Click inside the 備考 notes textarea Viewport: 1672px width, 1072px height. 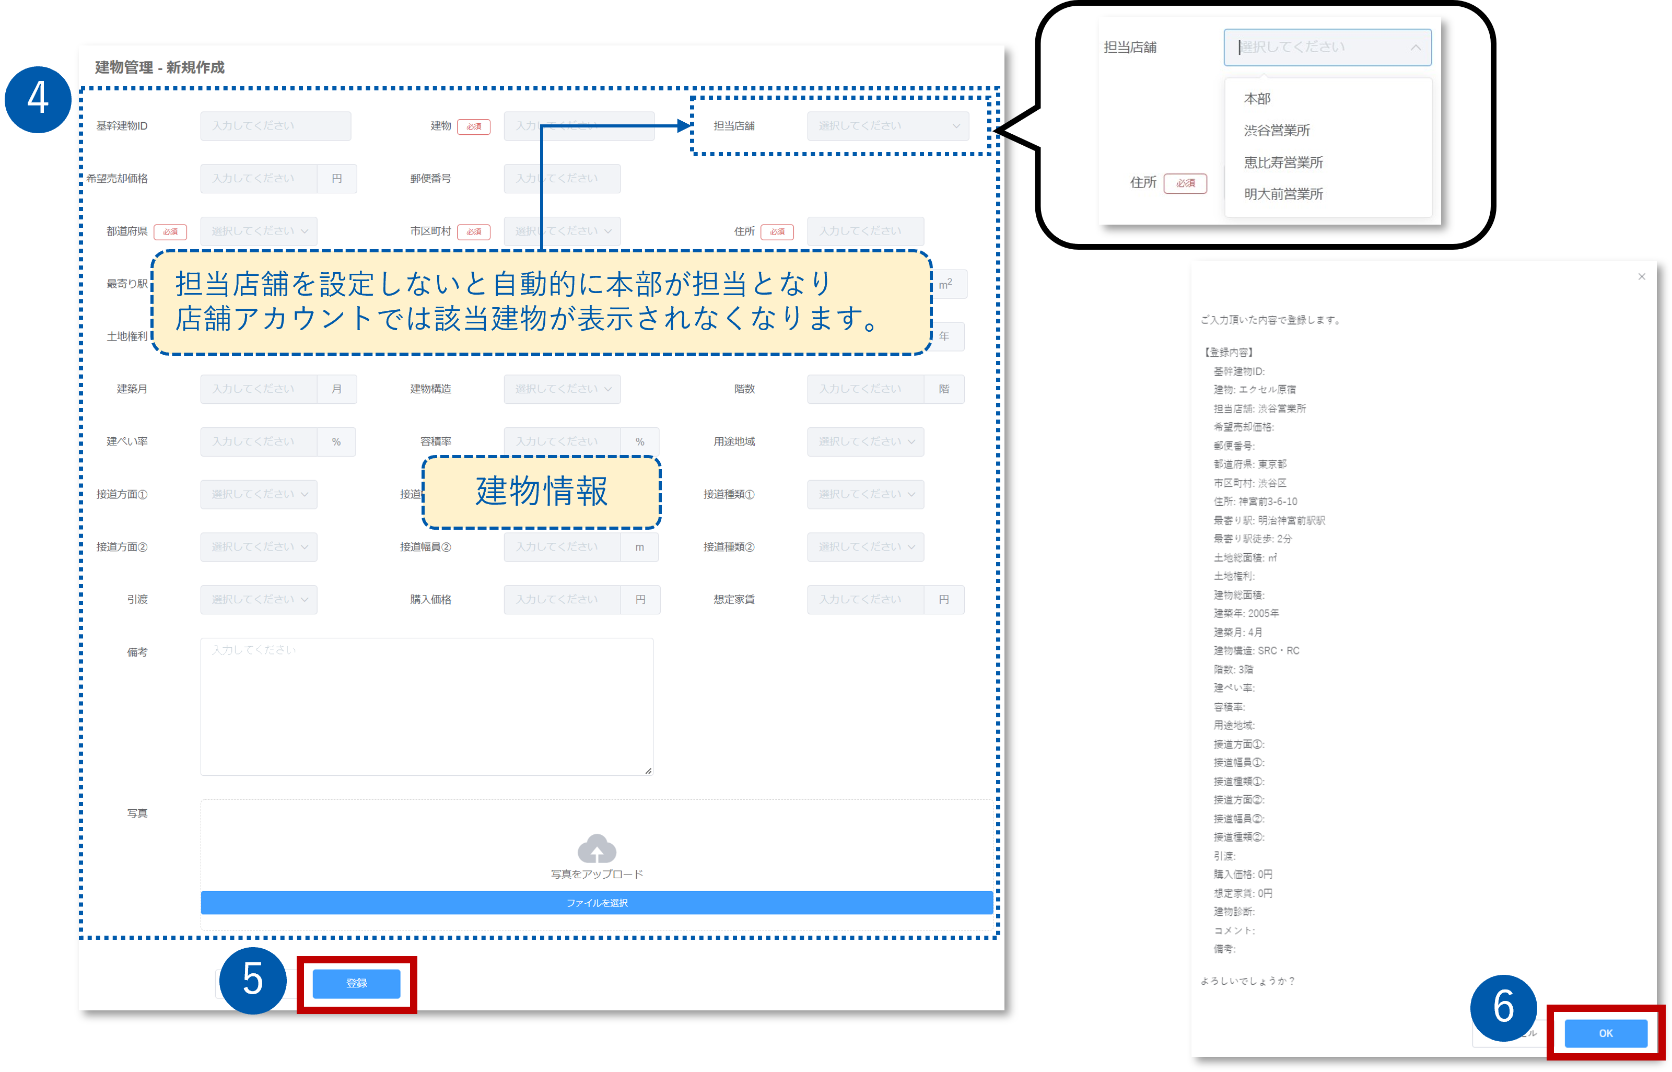426,706
